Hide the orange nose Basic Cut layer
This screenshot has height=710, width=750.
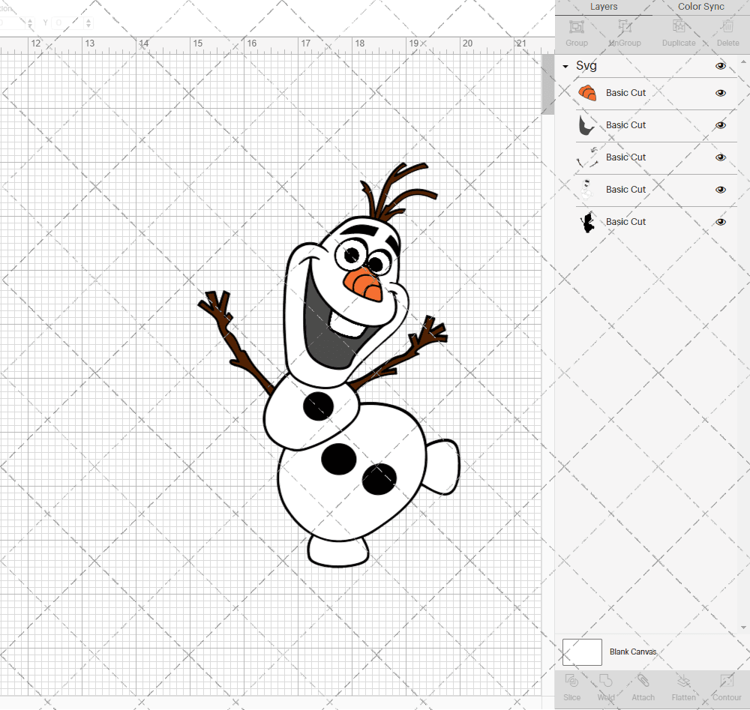pyautogui.click(x=720, y=93)
